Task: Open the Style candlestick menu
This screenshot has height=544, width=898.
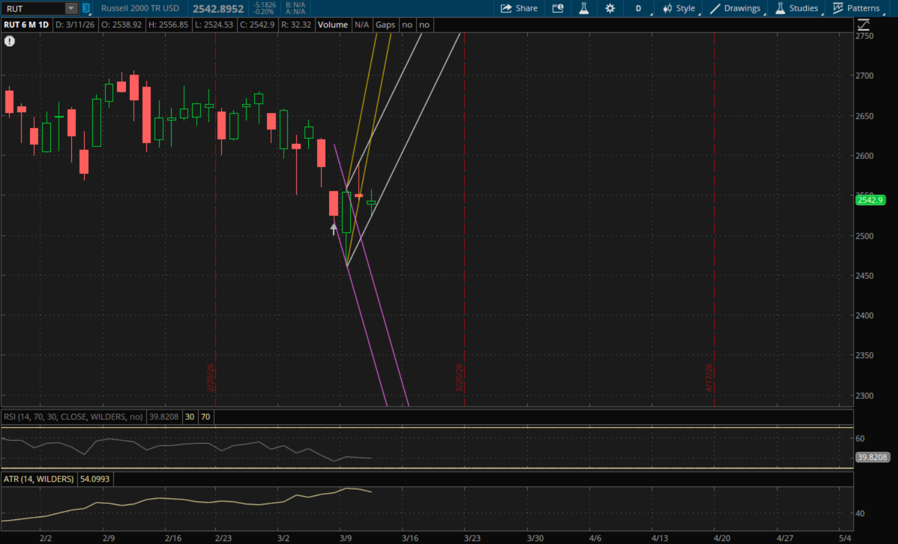Action: [x=679, y=8]
